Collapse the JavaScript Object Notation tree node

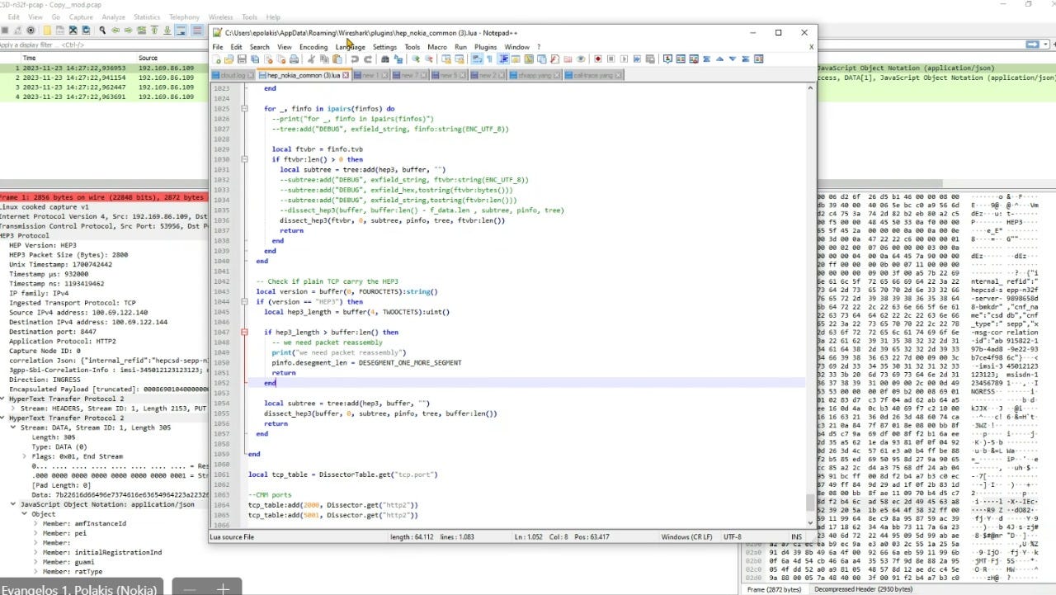12,503
